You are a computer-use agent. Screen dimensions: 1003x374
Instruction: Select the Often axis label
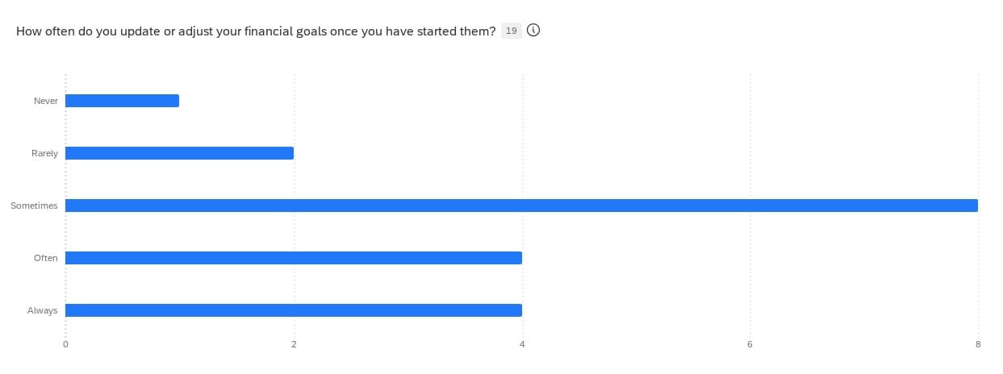coord(46,258)
